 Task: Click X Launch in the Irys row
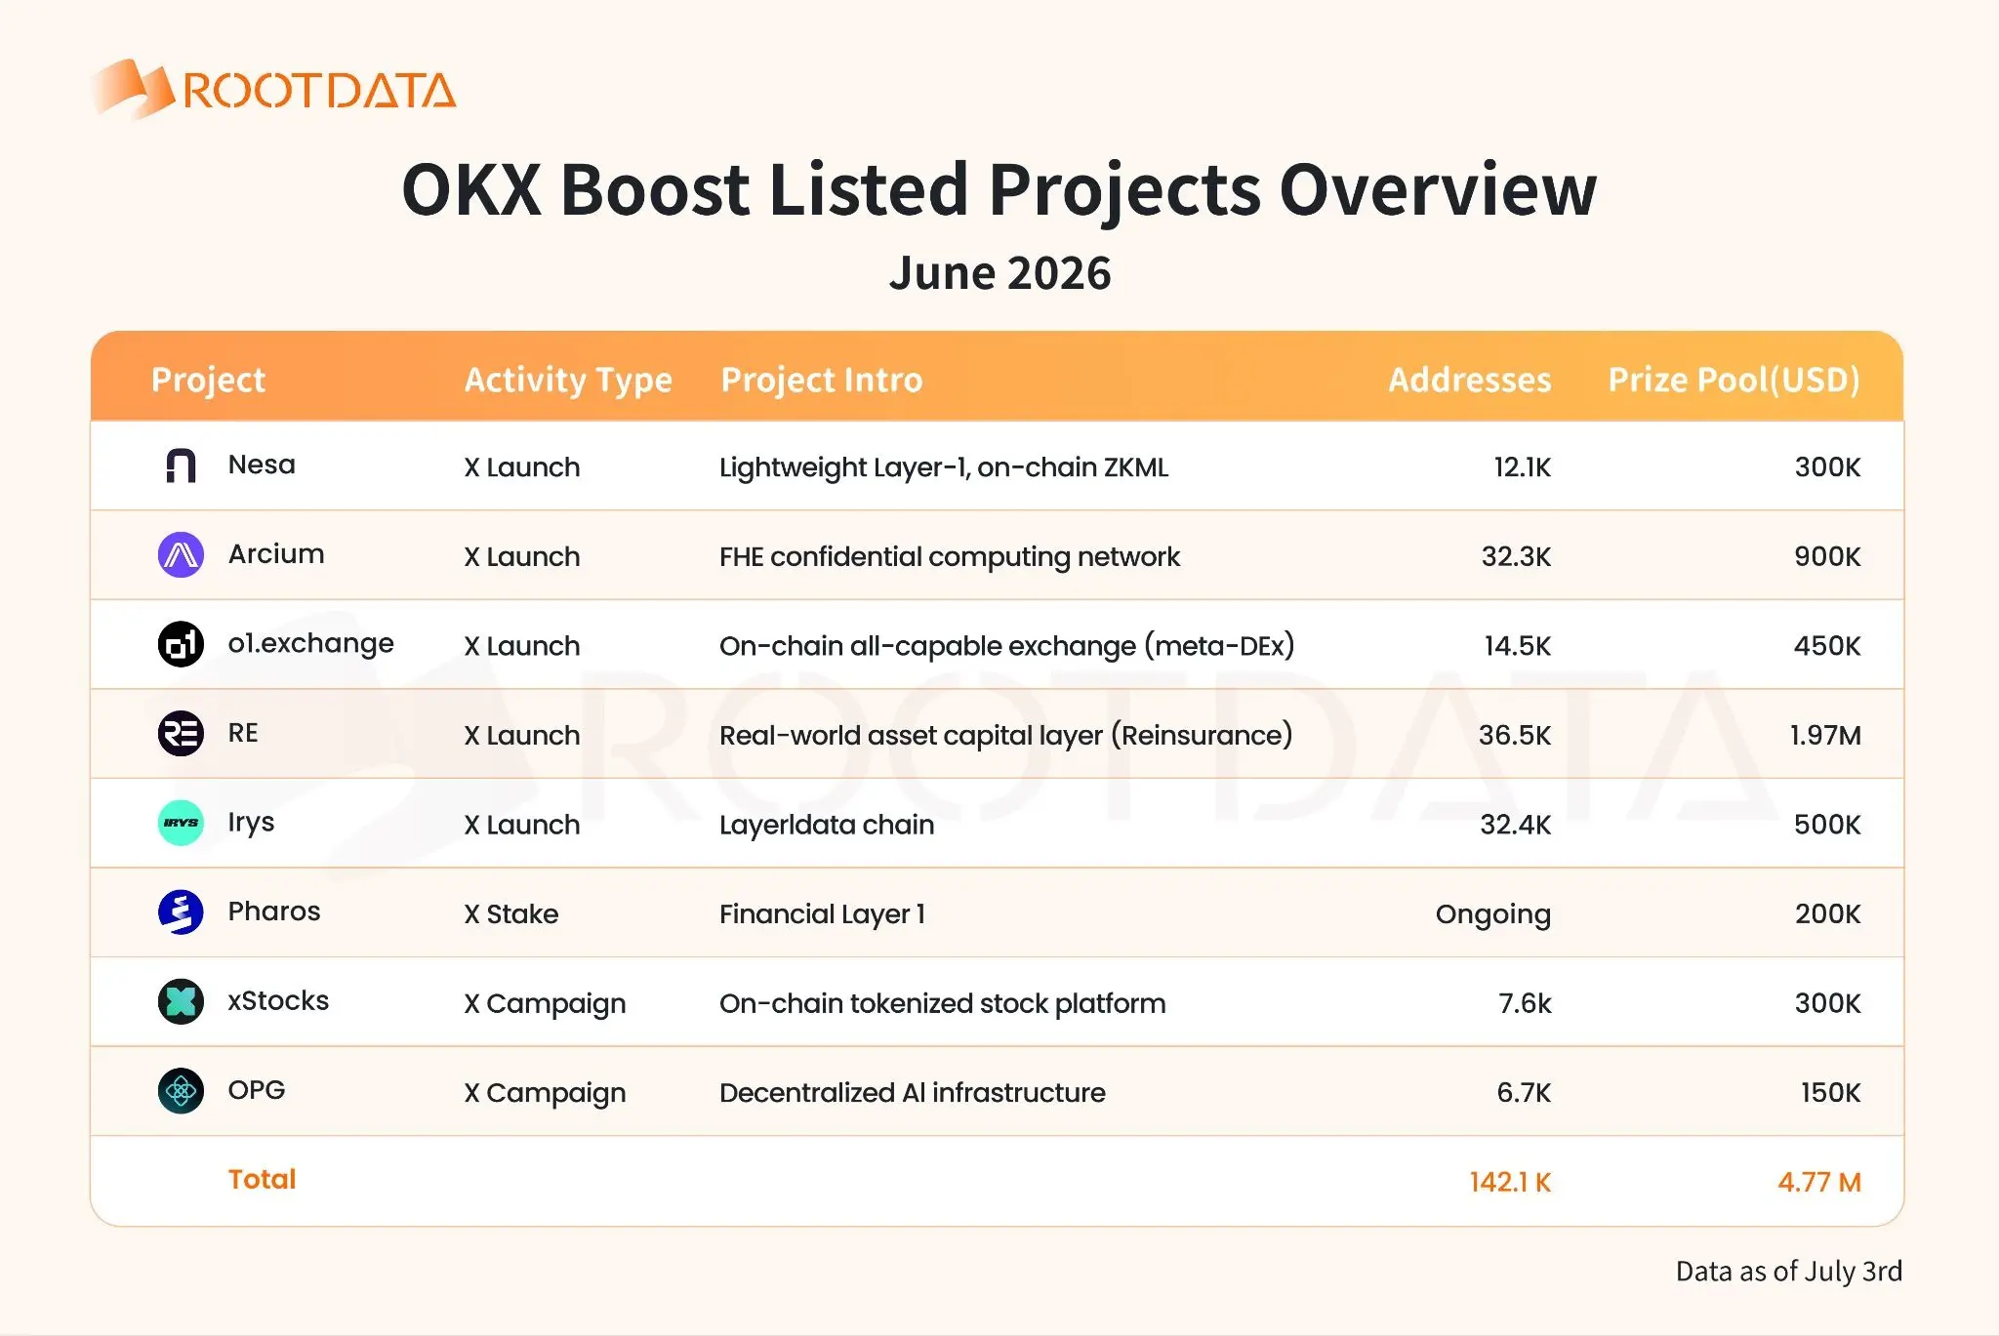click(x=522, y=825)
